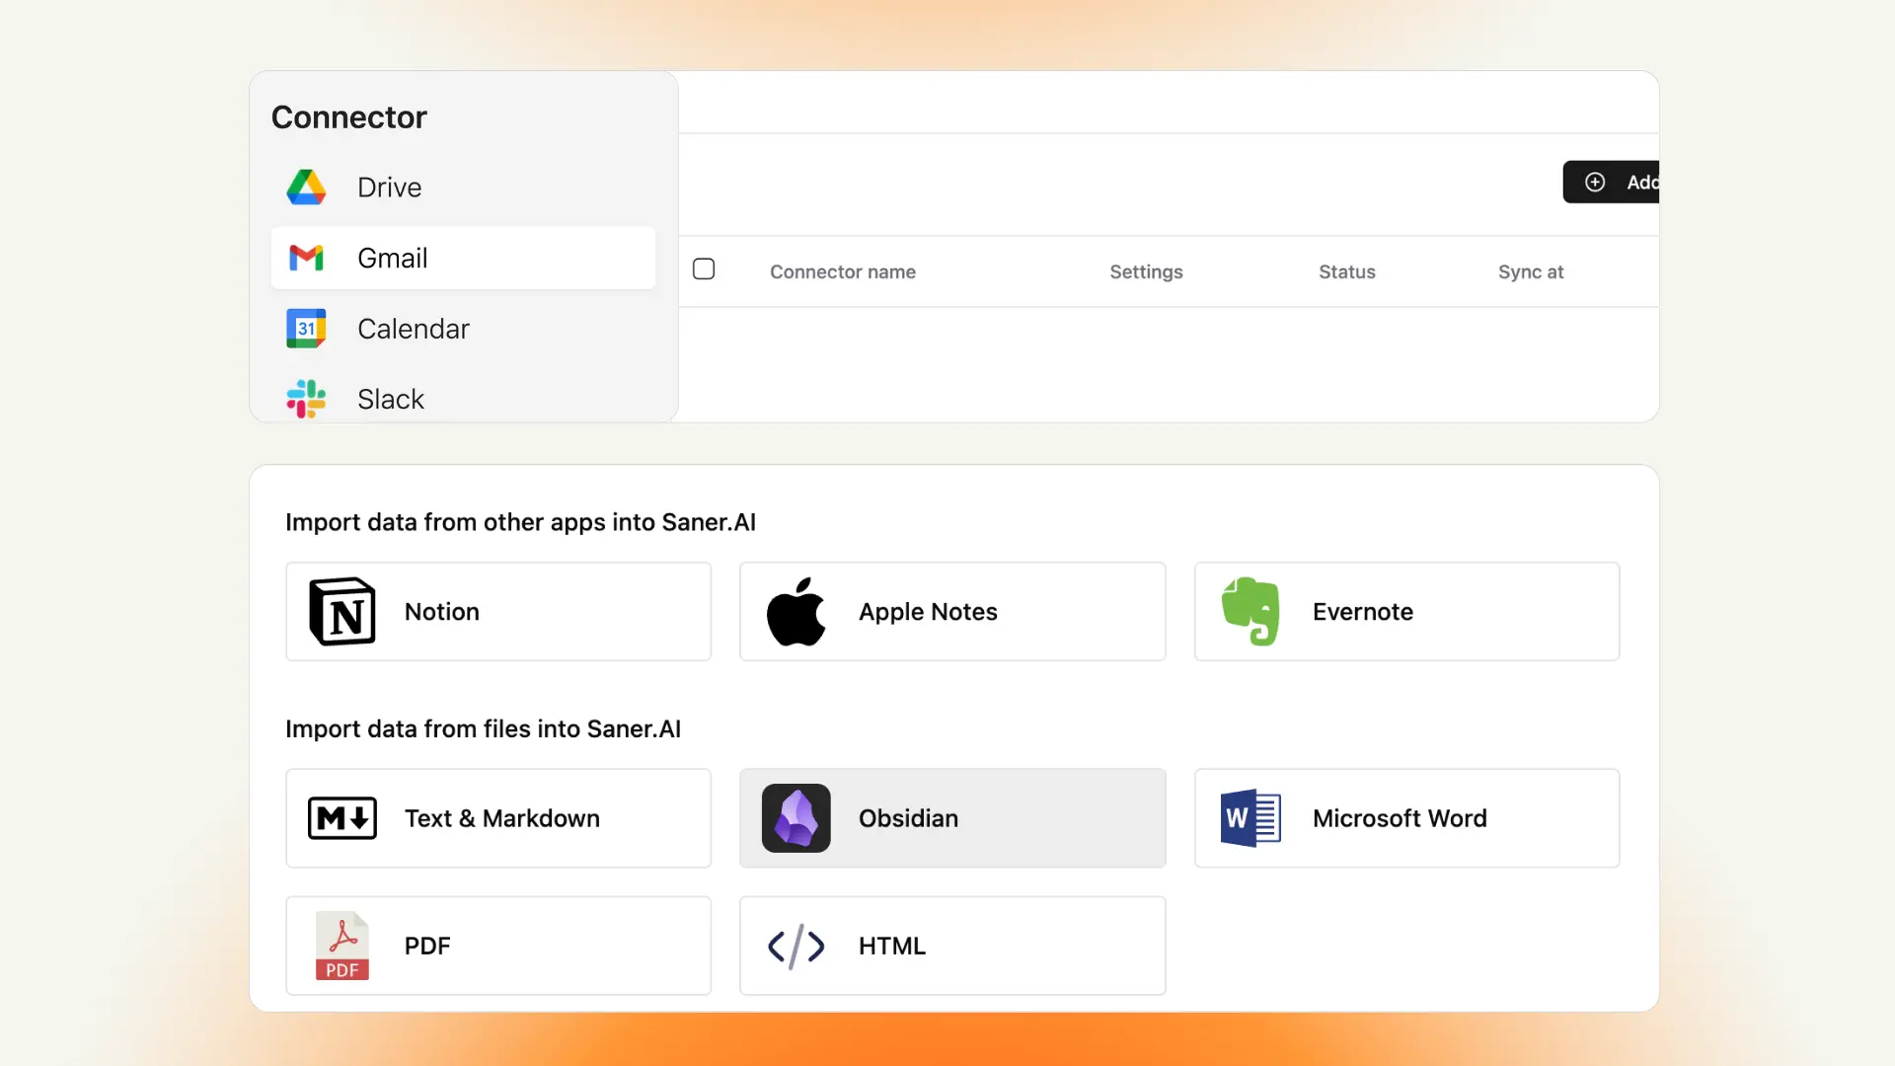Open the Drive connector
The width and height of the screenshot is (1895, 1066).
tap(463, 188)
